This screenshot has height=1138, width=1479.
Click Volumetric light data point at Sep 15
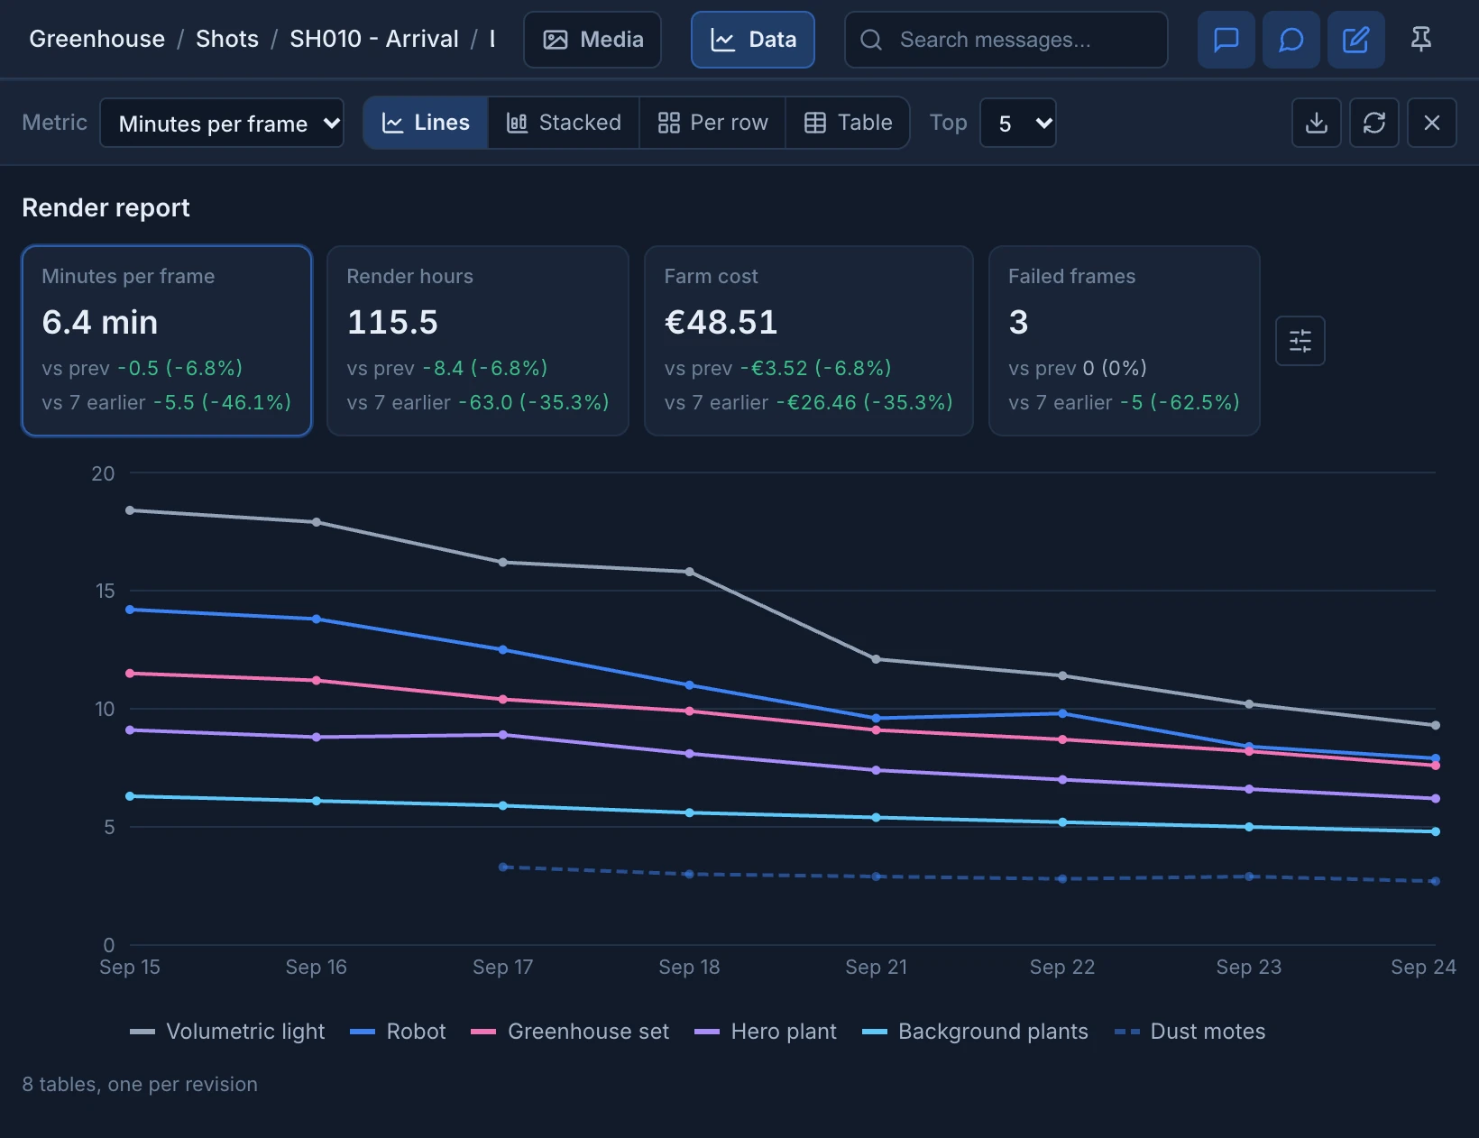tap(130, 510)
